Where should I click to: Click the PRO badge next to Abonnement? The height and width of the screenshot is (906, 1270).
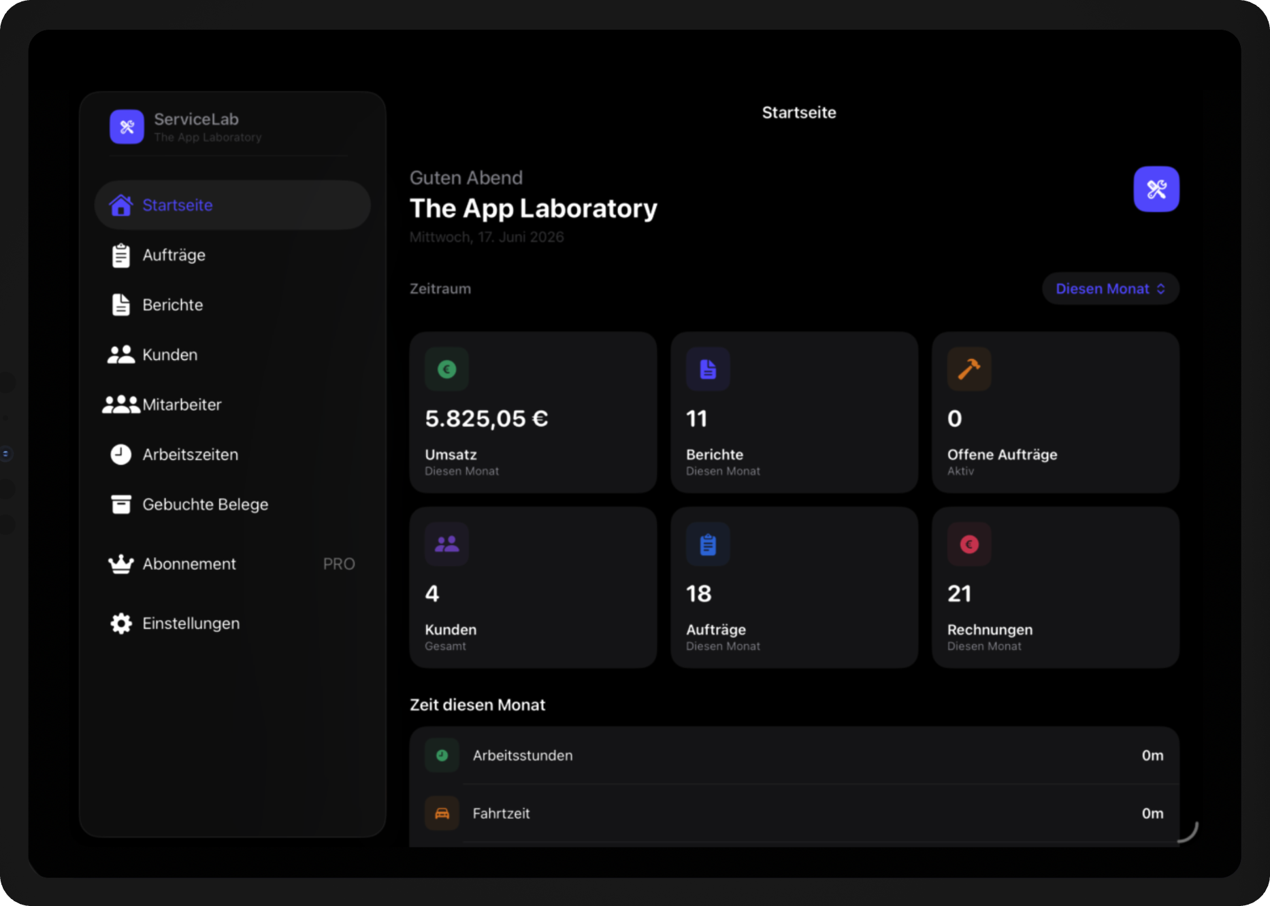point(339,564)
